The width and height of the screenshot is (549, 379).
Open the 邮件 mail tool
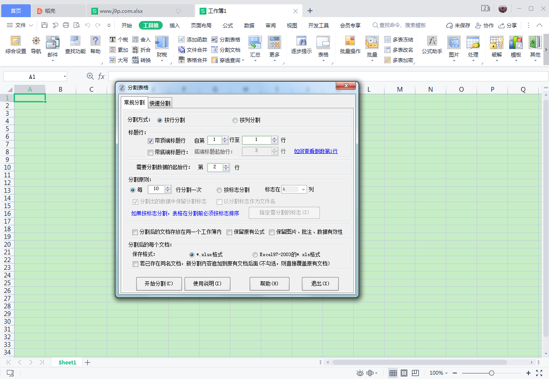point(53,49)
